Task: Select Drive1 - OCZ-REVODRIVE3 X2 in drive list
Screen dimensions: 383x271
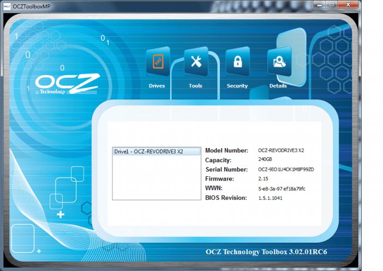Action: pyautogui.click(x=157, y=151)
